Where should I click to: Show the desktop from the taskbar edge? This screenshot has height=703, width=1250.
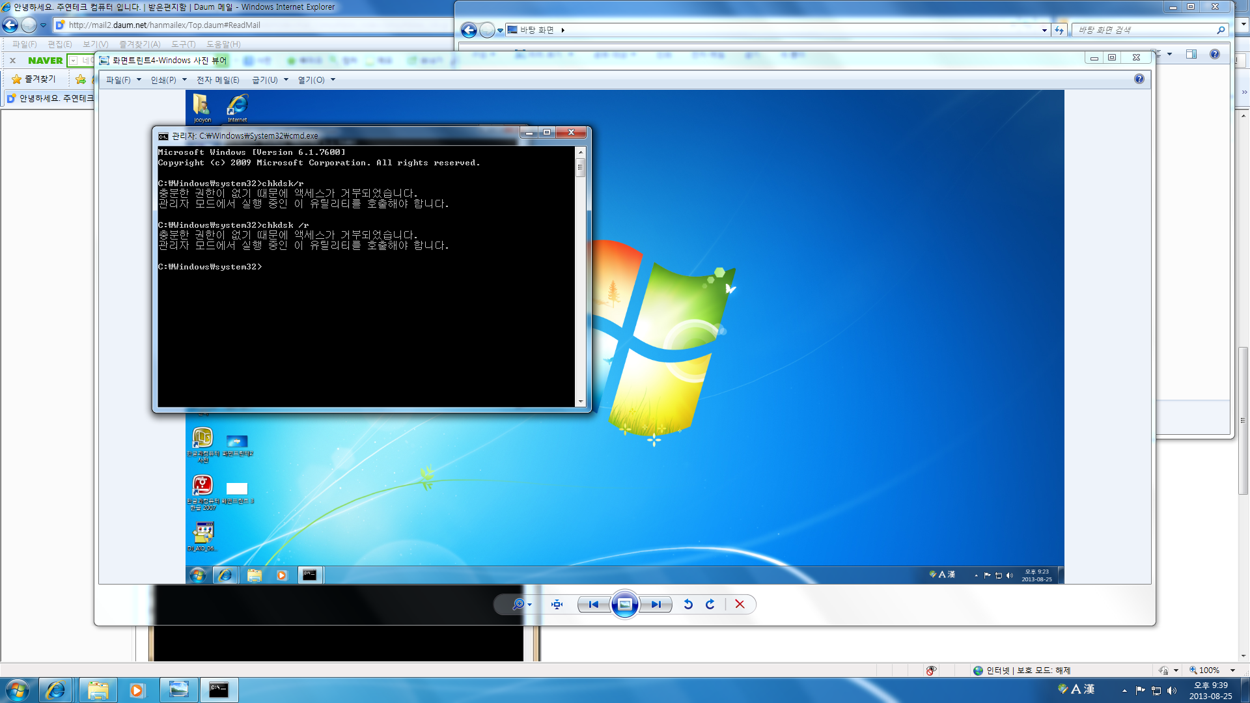tap(1245, 690)
